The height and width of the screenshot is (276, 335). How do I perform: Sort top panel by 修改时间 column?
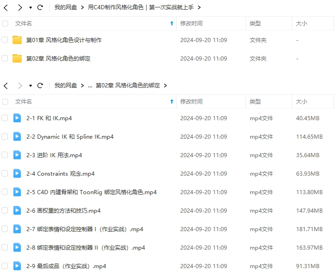(191, 24)
